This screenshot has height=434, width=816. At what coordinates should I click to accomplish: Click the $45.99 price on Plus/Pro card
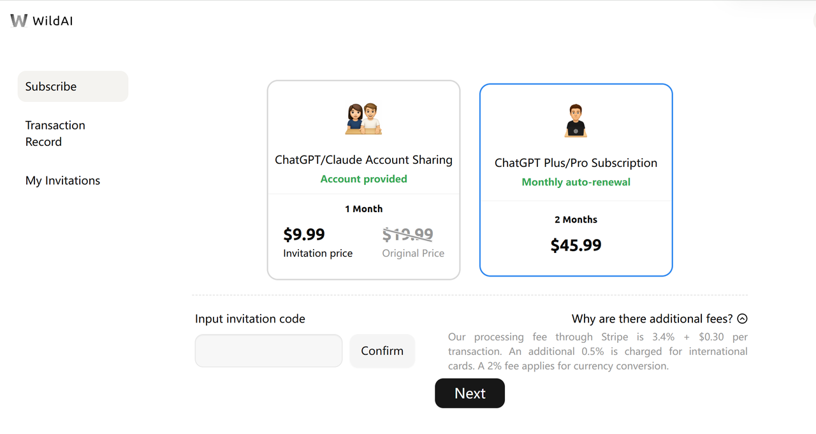coord(576,245)
